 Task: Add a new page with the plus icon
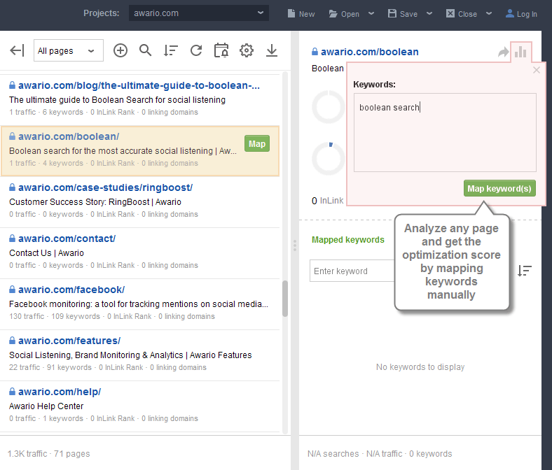pos(120,50)
